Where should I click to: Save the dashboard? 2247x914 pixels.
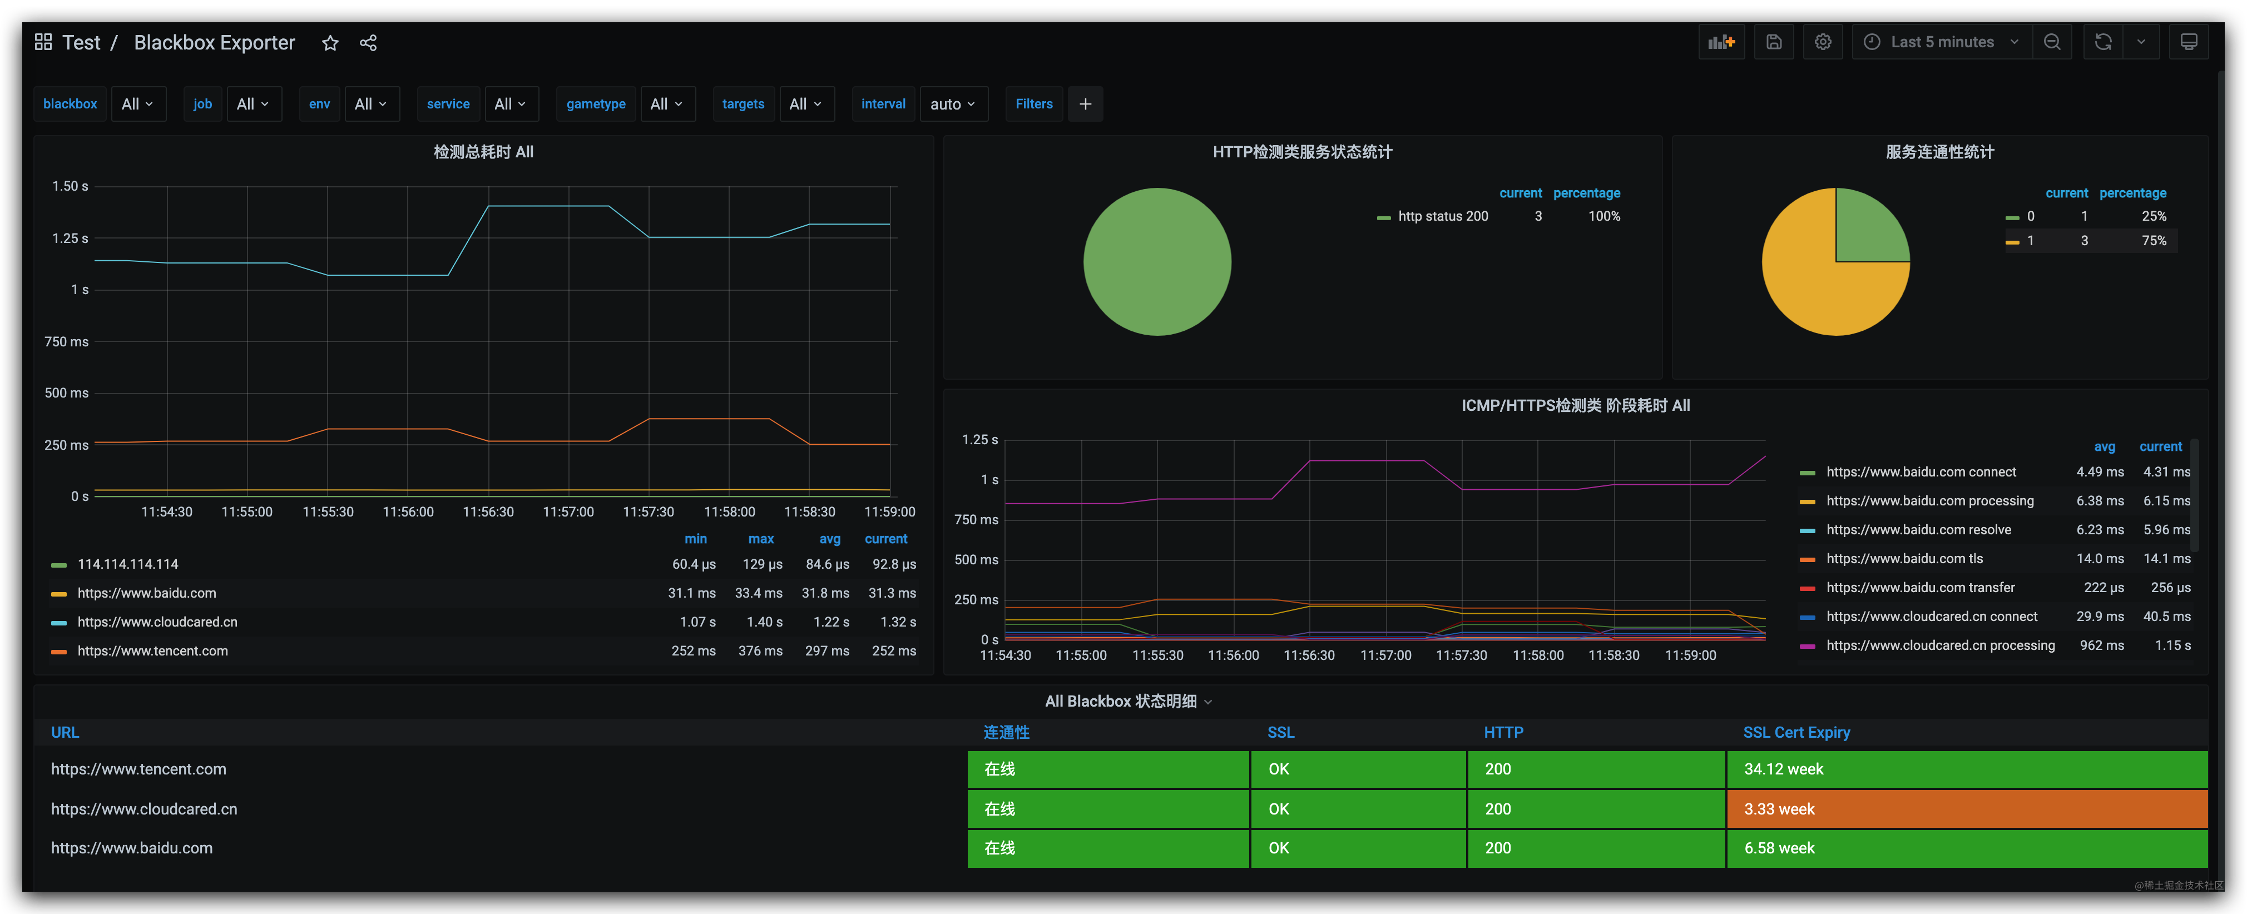[1774, 41]
